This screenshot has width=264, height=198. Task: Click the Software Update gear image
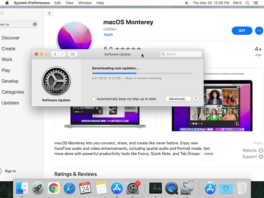[56, 81]
